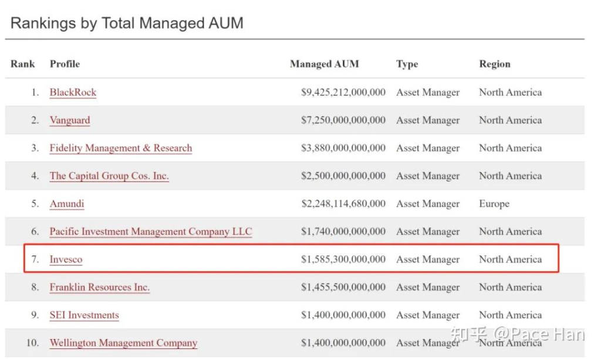Click the Zhihu Pace Han watermark

click(516, 334)
